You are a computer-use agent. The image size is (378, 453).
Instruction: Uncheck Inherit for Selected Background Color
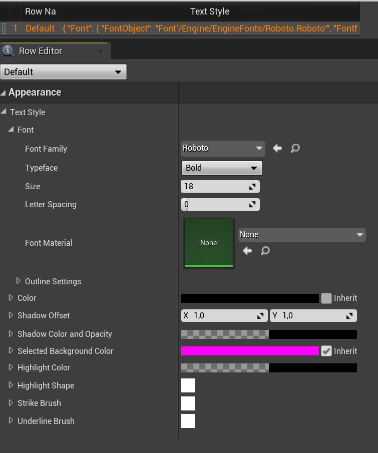(x=326, y=351)
